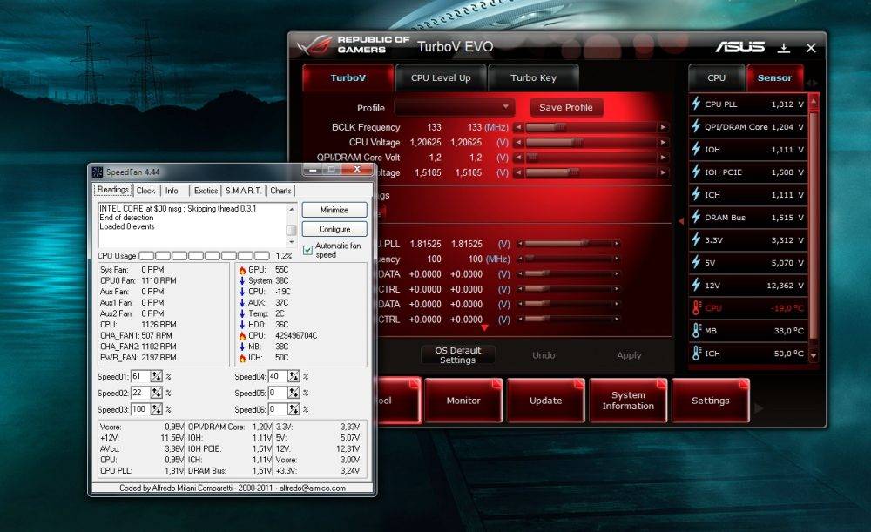
Task: Click the CPU PLL lightning bolt icon
Action: (696, 104)
